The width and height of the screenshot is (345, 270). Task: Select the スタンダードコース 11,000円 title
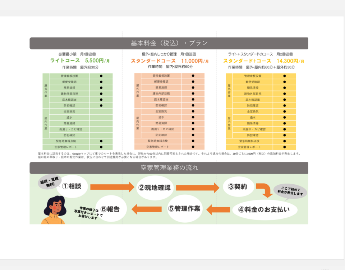169,61
